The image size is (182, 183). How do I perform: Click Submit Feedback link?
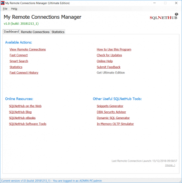108,67
